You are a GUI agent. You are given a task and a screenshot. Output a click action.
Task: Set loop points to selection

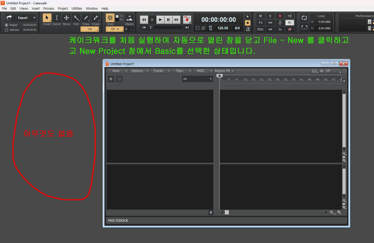pos(304,27)
